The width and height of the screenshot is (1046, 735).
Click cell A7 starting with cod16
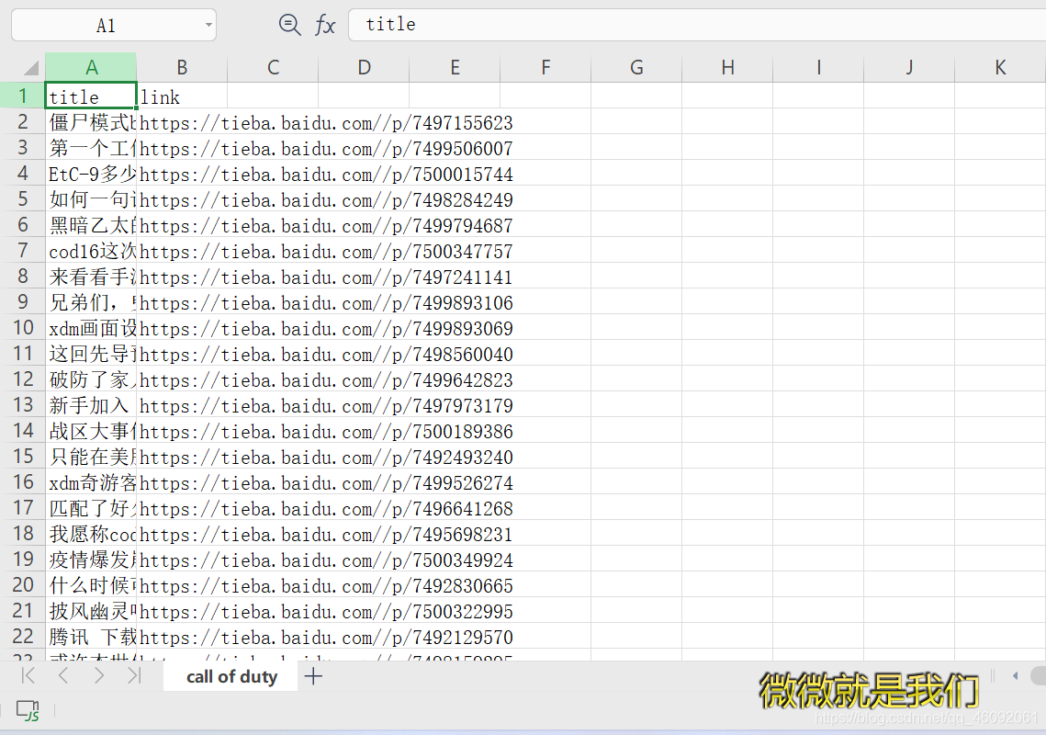click(92, 250)
